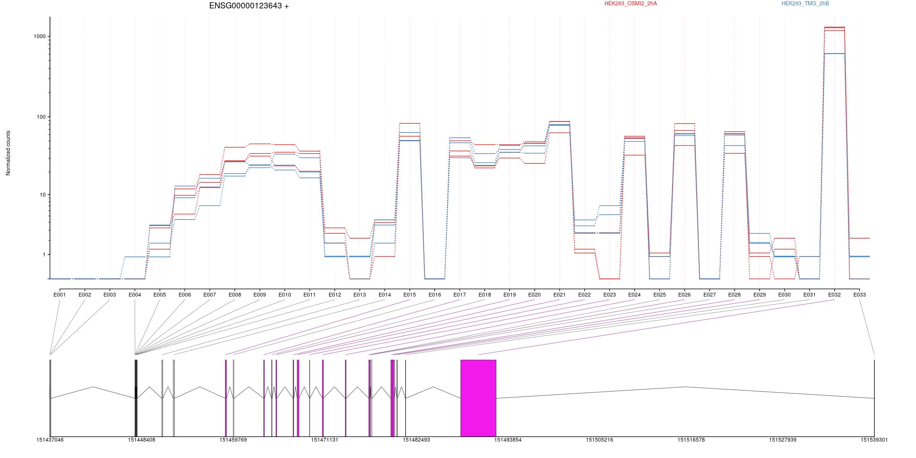Click exon bin label E013

[x=360, y=295]
